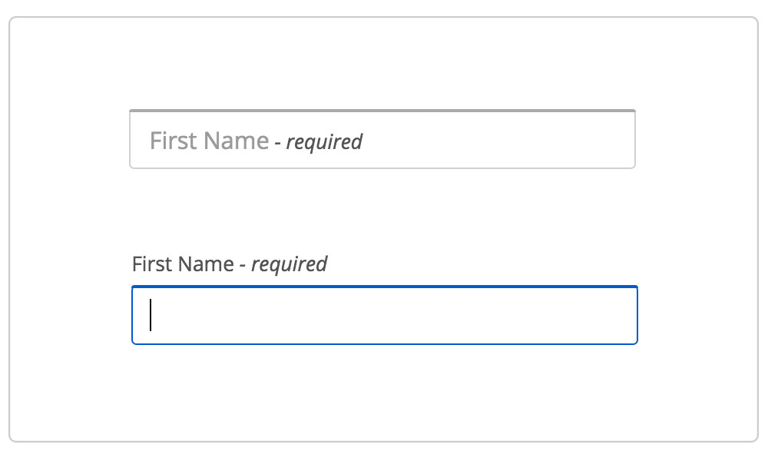The height and width of the screenshot is (461, 768).
Task: Place caret at blinking cursor in blue field
Action: [151, 315]
